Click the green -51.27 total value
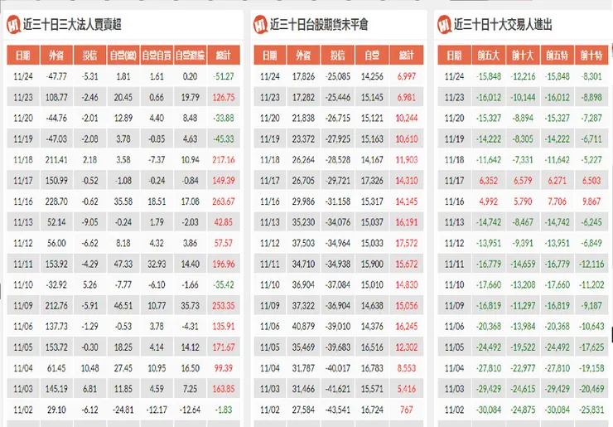This screenshot has height=427, width=613. point(224,76)
